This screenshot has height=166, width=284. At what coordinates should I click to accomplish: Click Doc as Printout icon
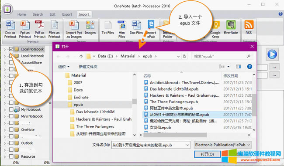(x=10, y=25)
